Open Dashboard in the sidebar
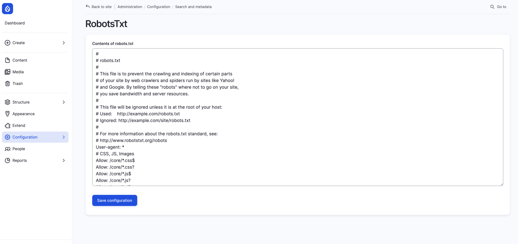 [15, 23]
